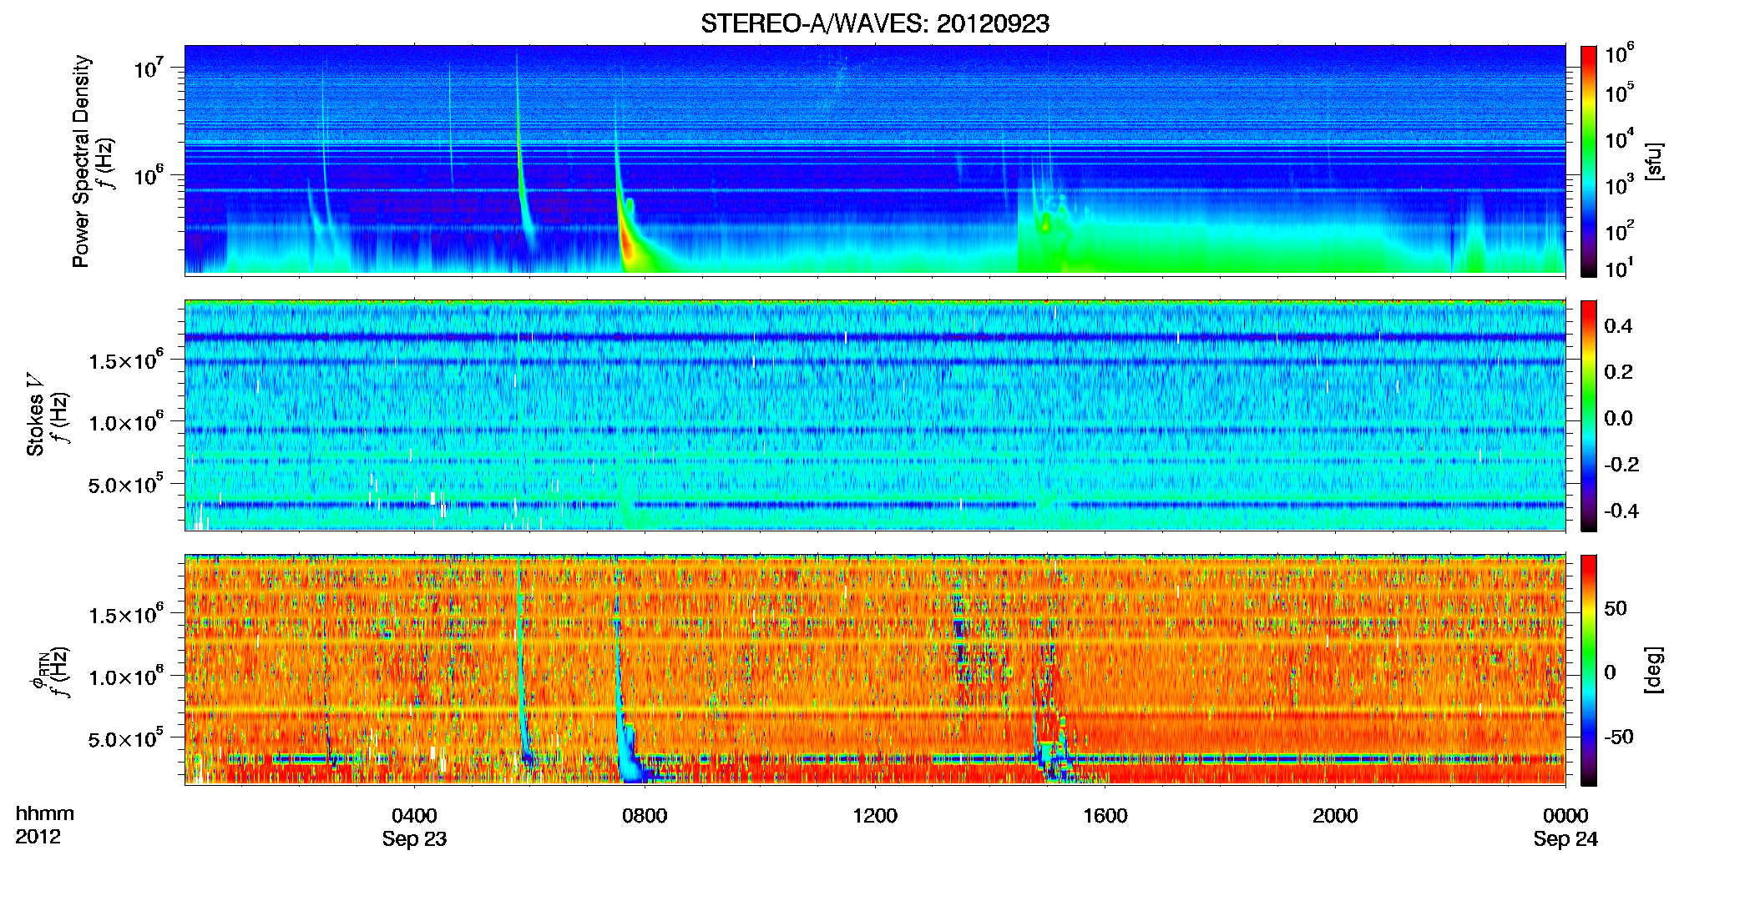Click the 0800 time tick label

(645, 815)
